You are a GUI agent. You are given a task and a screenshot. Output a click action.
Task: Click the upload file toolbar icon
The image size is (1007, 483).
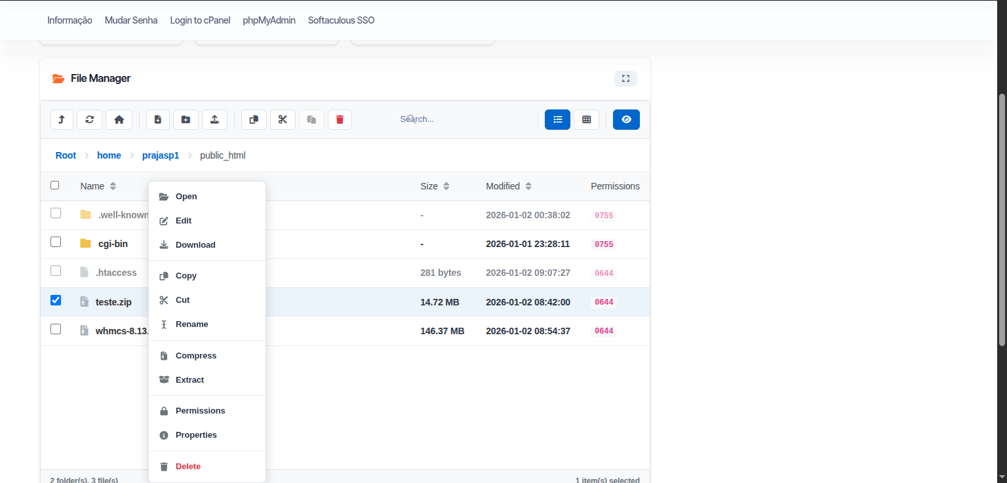point(214,119)
